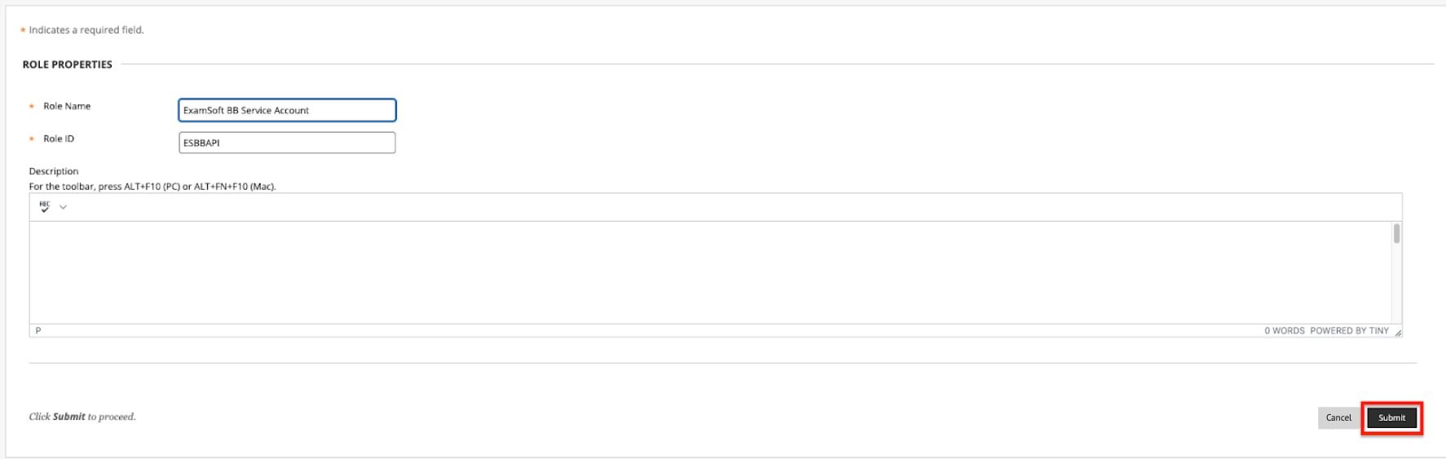Viewport: 1446px width, 459px height.
Task: Click inside the Description editor body
Action: click(x=709, y=272)
